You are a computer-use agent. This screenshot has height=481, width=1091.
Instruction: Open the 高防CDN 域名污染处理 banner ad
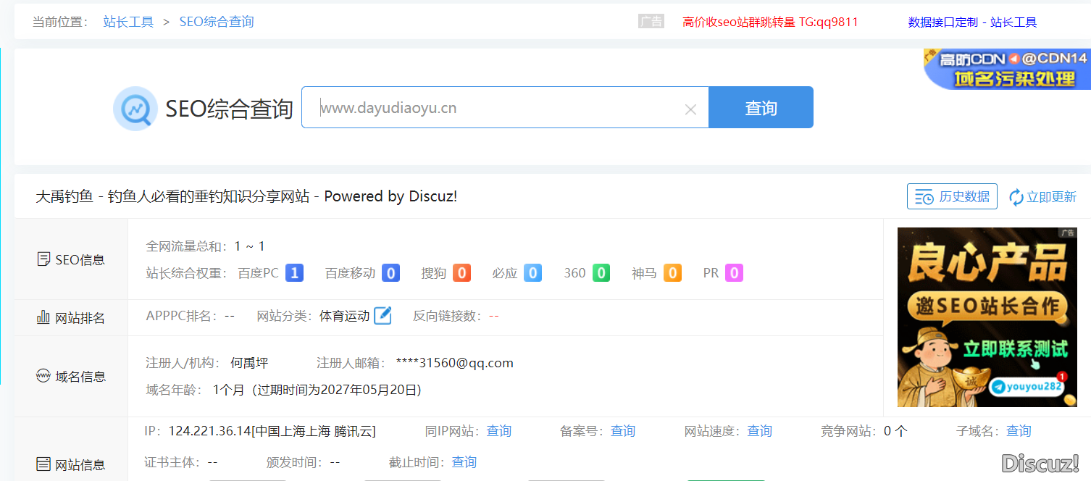[x=1007, y=69]
